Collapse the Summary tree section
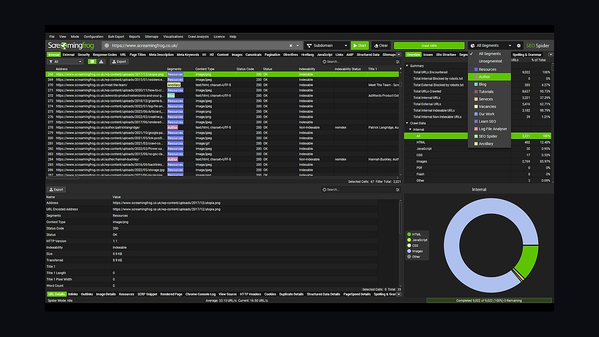The width and height of the screenshot is (599, 337). point(407,65)
